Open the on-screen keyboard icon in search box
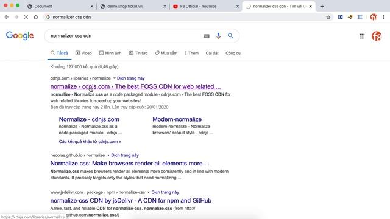Screen dimensions: 390x219 point(206,36)
